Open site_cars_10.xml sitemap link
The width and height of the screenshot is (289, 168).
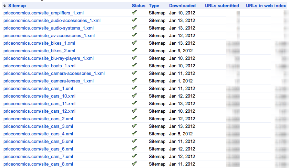point(40,96)
